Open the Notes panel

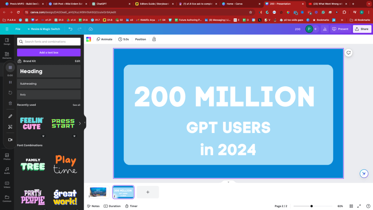coord(93,206)
